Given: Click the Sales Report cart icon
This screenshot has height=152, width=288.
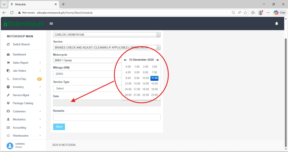Looking at the screenshot, I should 8,63.
